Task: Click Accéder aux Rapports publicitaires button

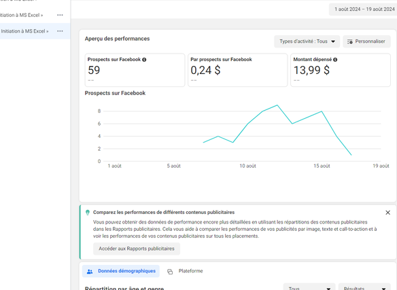Action: click(137, 249)
